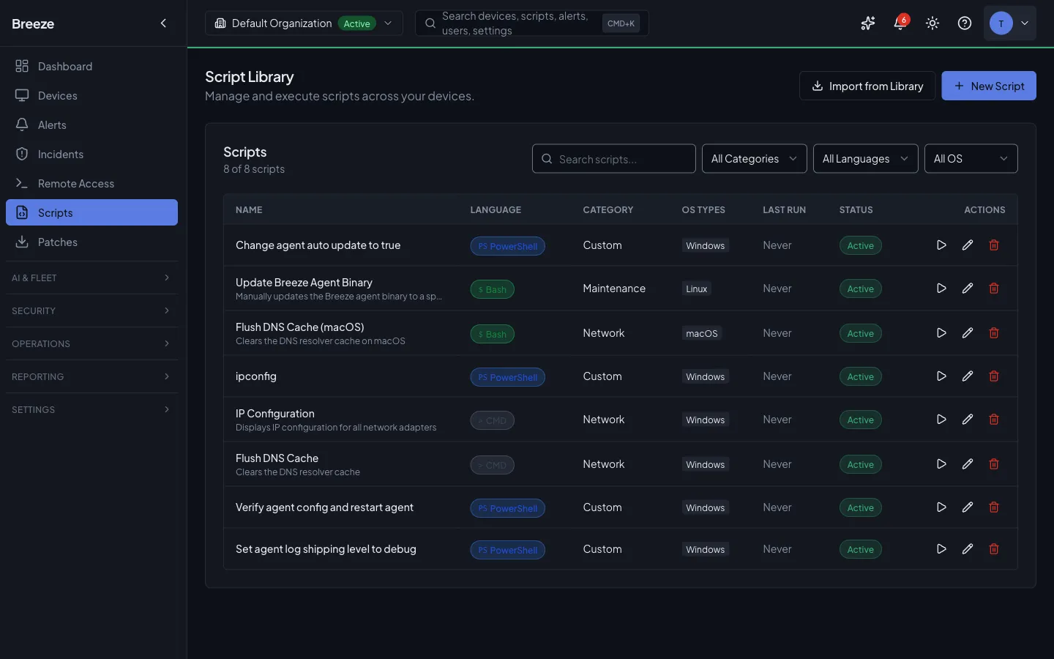Edit the Set agent log shipping level script
The height and width of the screenshot is (659, 1054).
point(968,548)
